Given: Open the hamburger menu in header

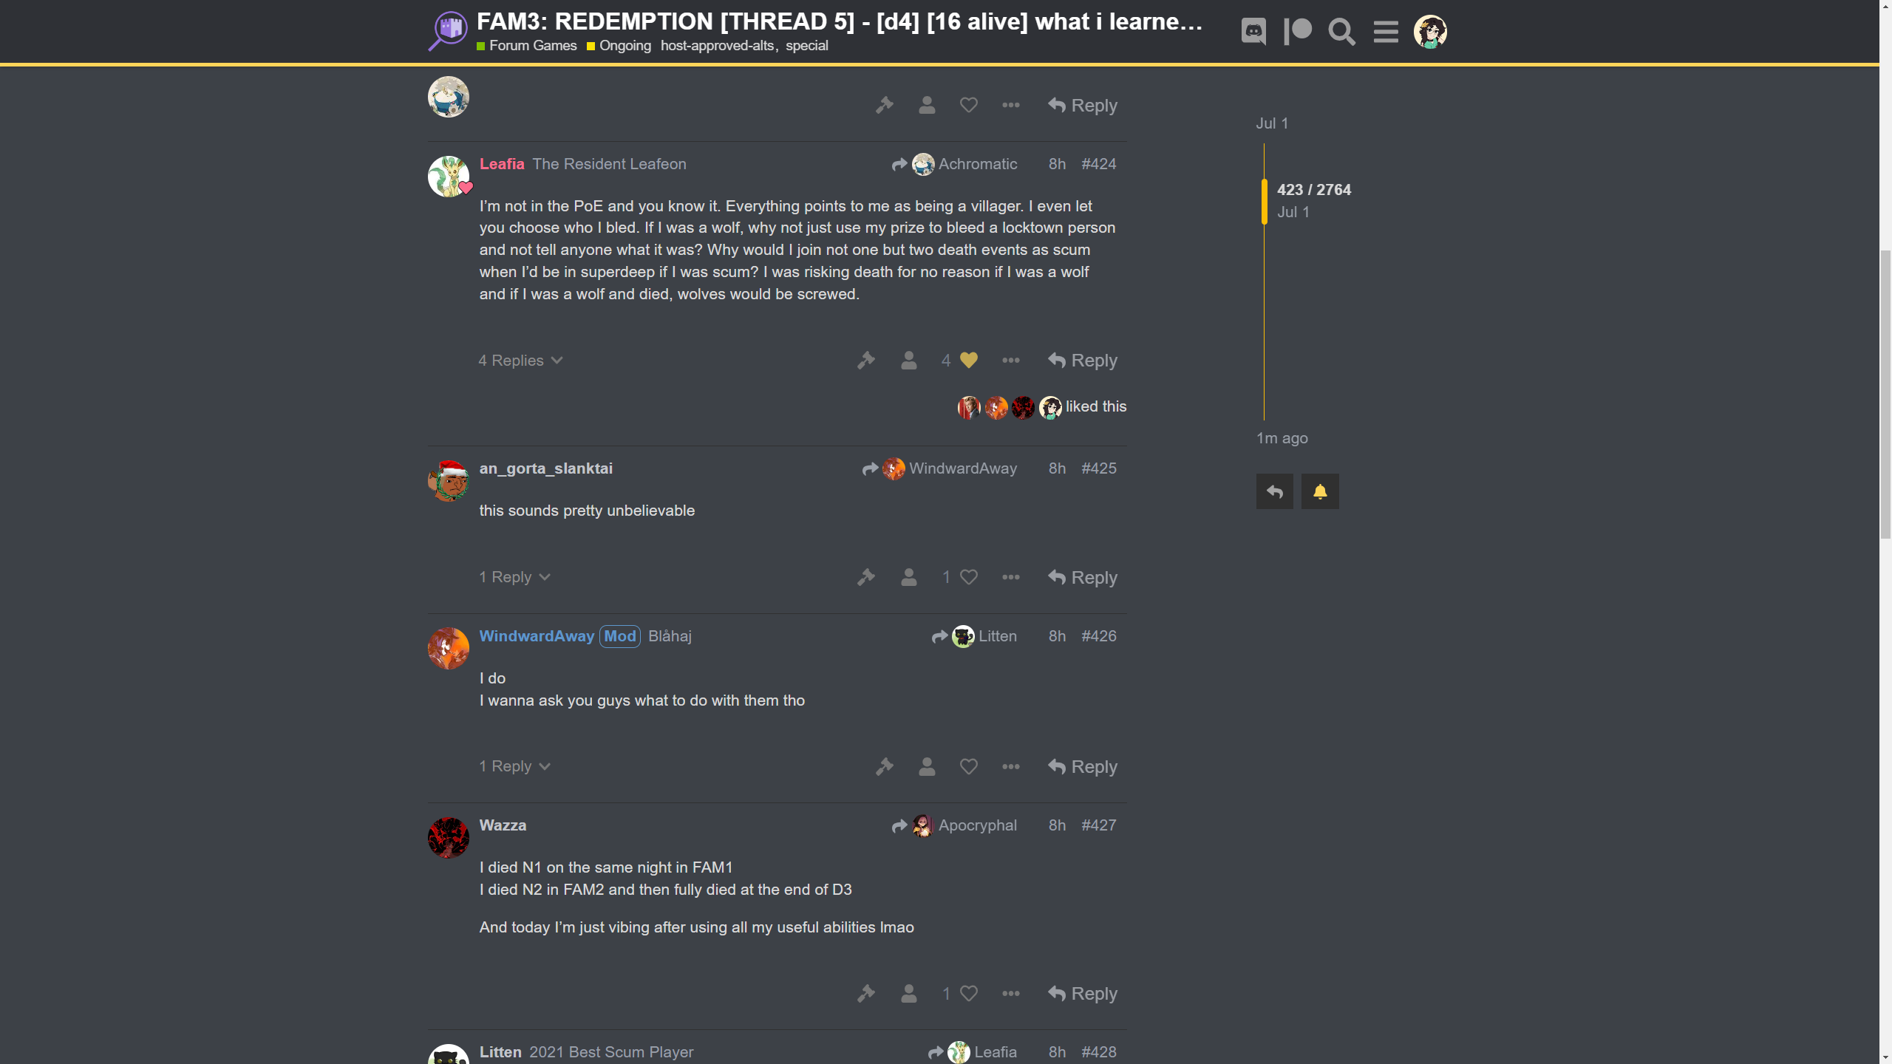Looking at the screenshot, I should click(1386, 32).
